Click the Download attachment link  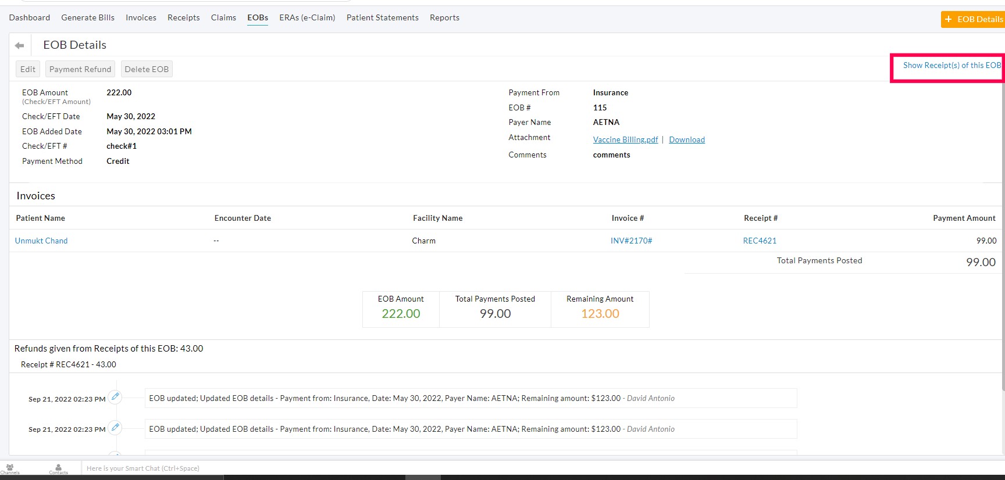point(686,139)
